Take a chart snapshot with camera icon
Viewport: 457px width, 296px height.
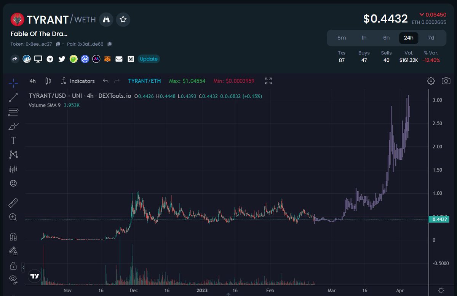click(x=446, y=81)
